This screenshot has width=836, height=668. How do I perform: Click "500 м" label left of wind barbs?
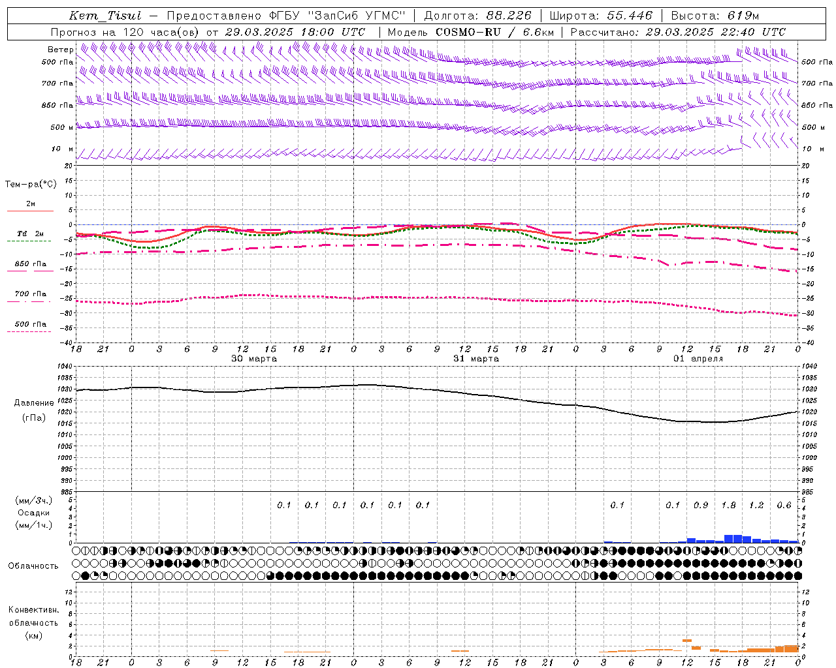[x=62, y=127]
